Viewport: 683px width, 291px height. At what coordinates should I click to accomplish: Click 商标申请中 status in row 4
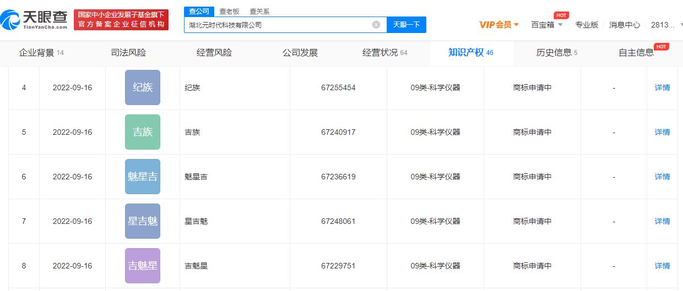[532, 87]
